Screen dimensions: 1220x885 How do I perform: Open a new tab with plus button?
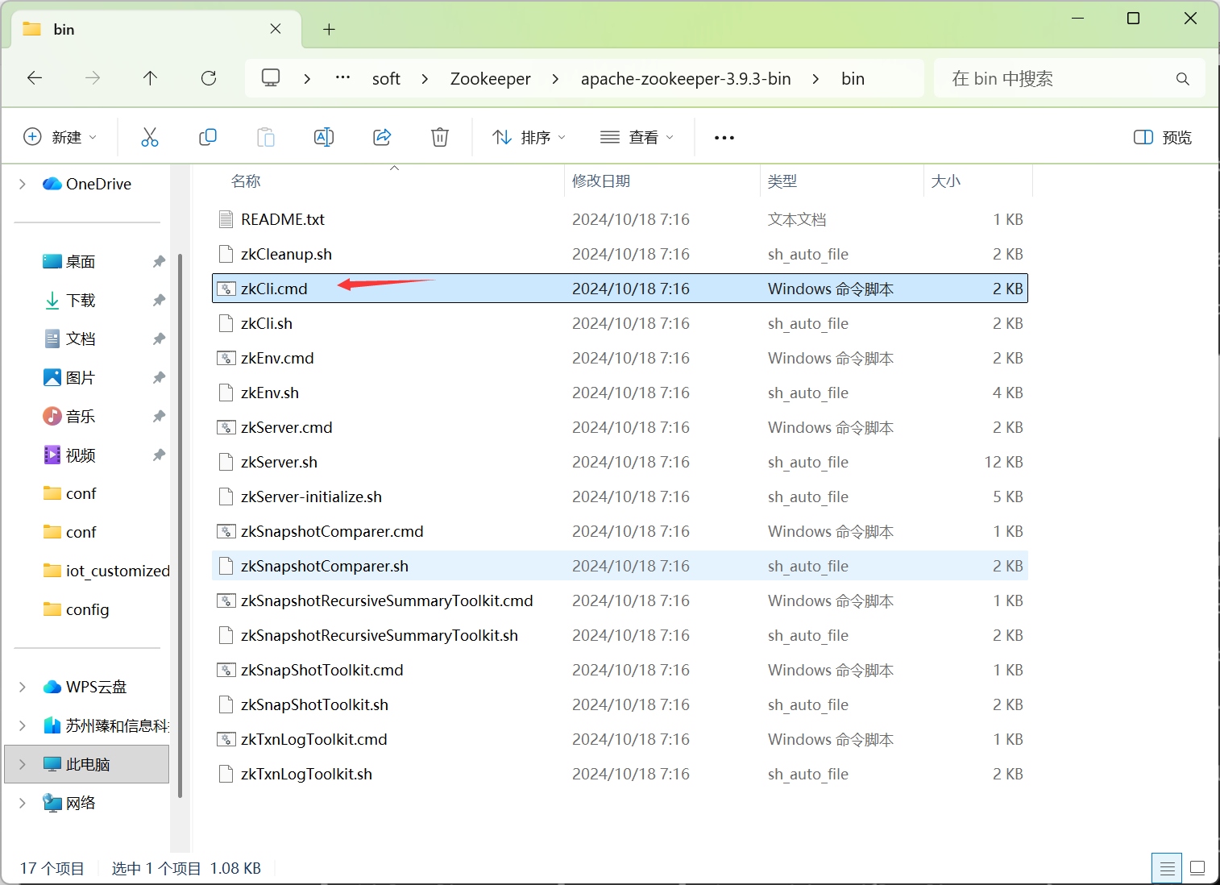point(329,30)
